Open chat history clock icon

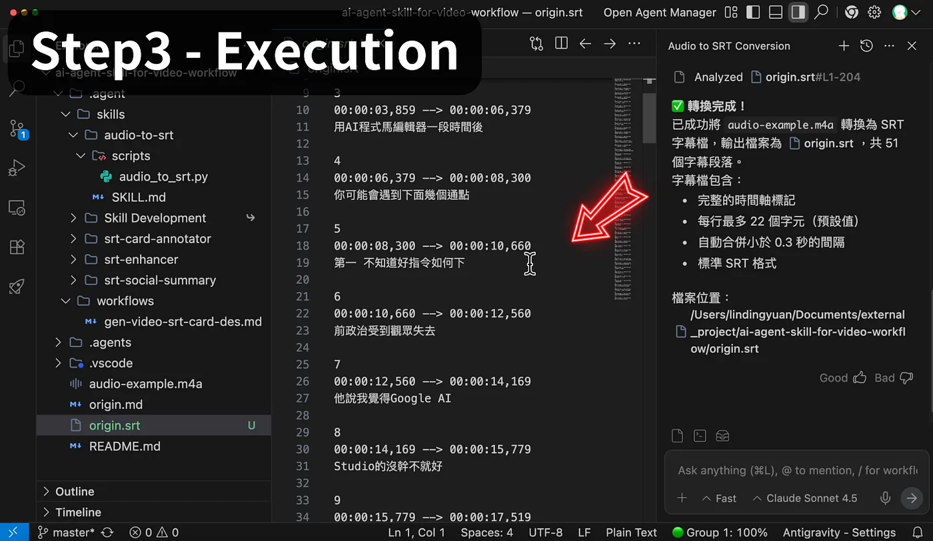866,46
